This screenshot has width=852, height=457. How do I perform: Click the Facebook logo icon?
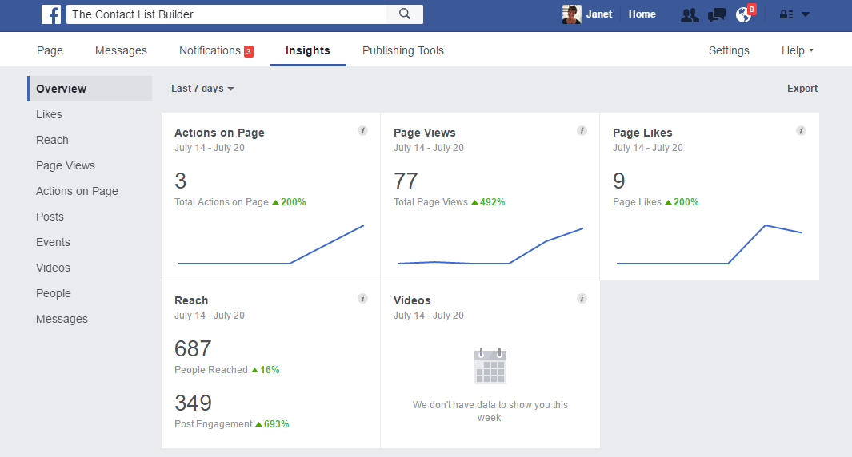pyautogui.click(x=52, y=14)
